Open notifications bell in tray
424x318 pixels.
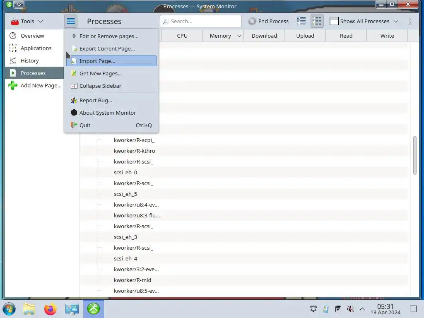tap(313, 309)
